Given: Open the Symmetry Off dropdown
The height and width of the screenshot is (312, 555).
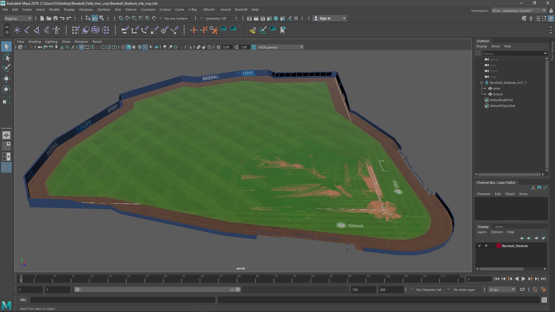Looking at the screenshot, I should pyautogui.click(x=218, y=18).
